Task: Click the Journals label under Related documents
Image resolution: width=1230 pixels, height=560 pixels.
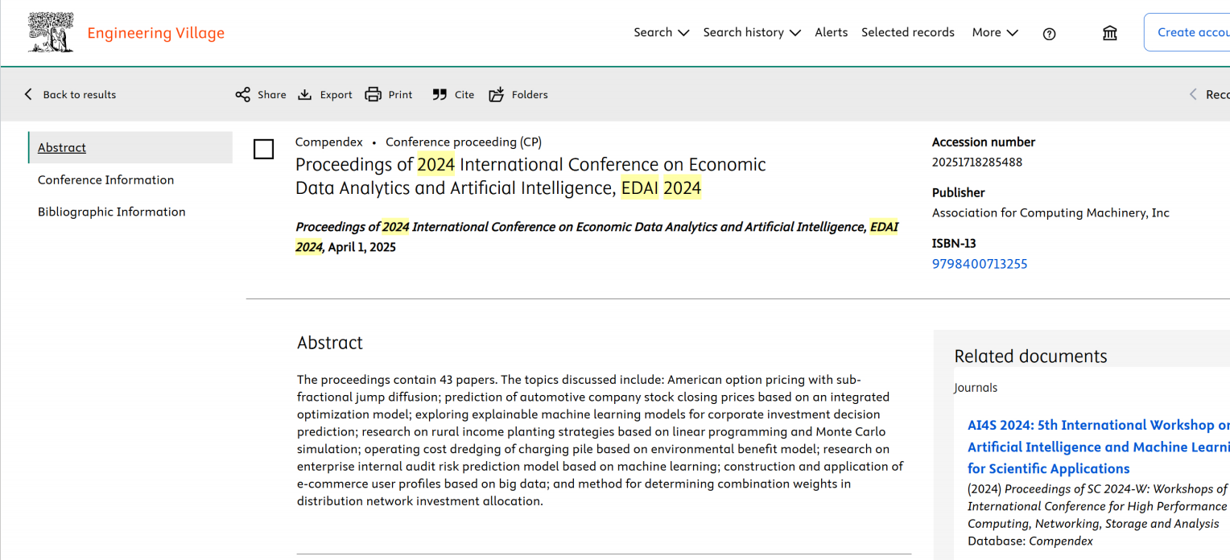Action: (x=976, y=388)
